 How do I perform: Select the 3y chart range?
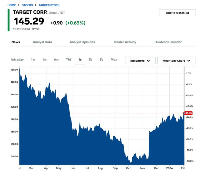(90, 60)
